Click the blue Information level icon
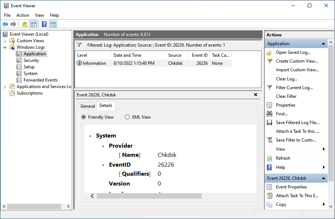This screenshot has height=219, width=335. click(79, 63)
